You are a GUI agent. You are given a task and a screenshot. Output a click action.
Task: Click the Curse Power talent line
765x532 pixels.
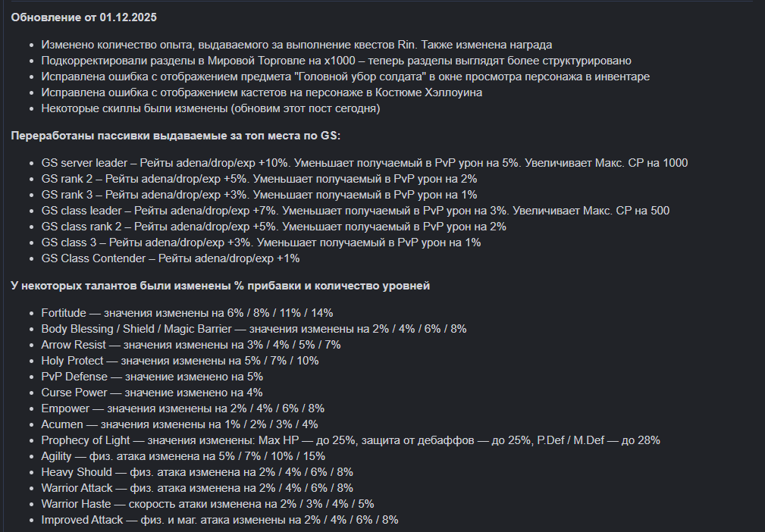[x=152, y=393]
